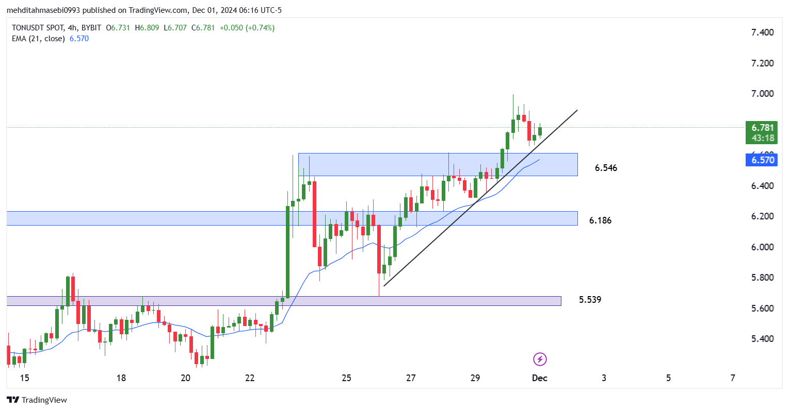
Task: Click the TradingView logo at bottom
Action: pyautogui.click(x=37, y=400)
